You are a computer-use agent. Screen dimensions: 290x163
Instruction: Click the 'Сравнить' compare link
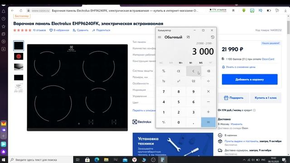[81, 30]
